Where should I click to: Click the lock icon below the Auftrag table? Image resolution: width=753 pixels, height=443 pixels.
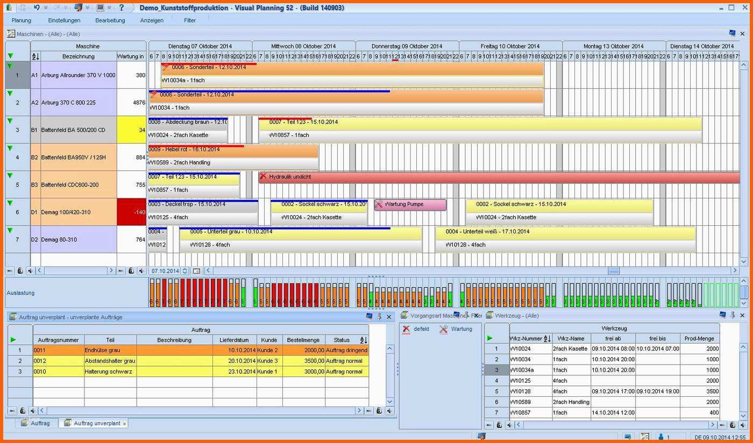[x=22, y=411]
